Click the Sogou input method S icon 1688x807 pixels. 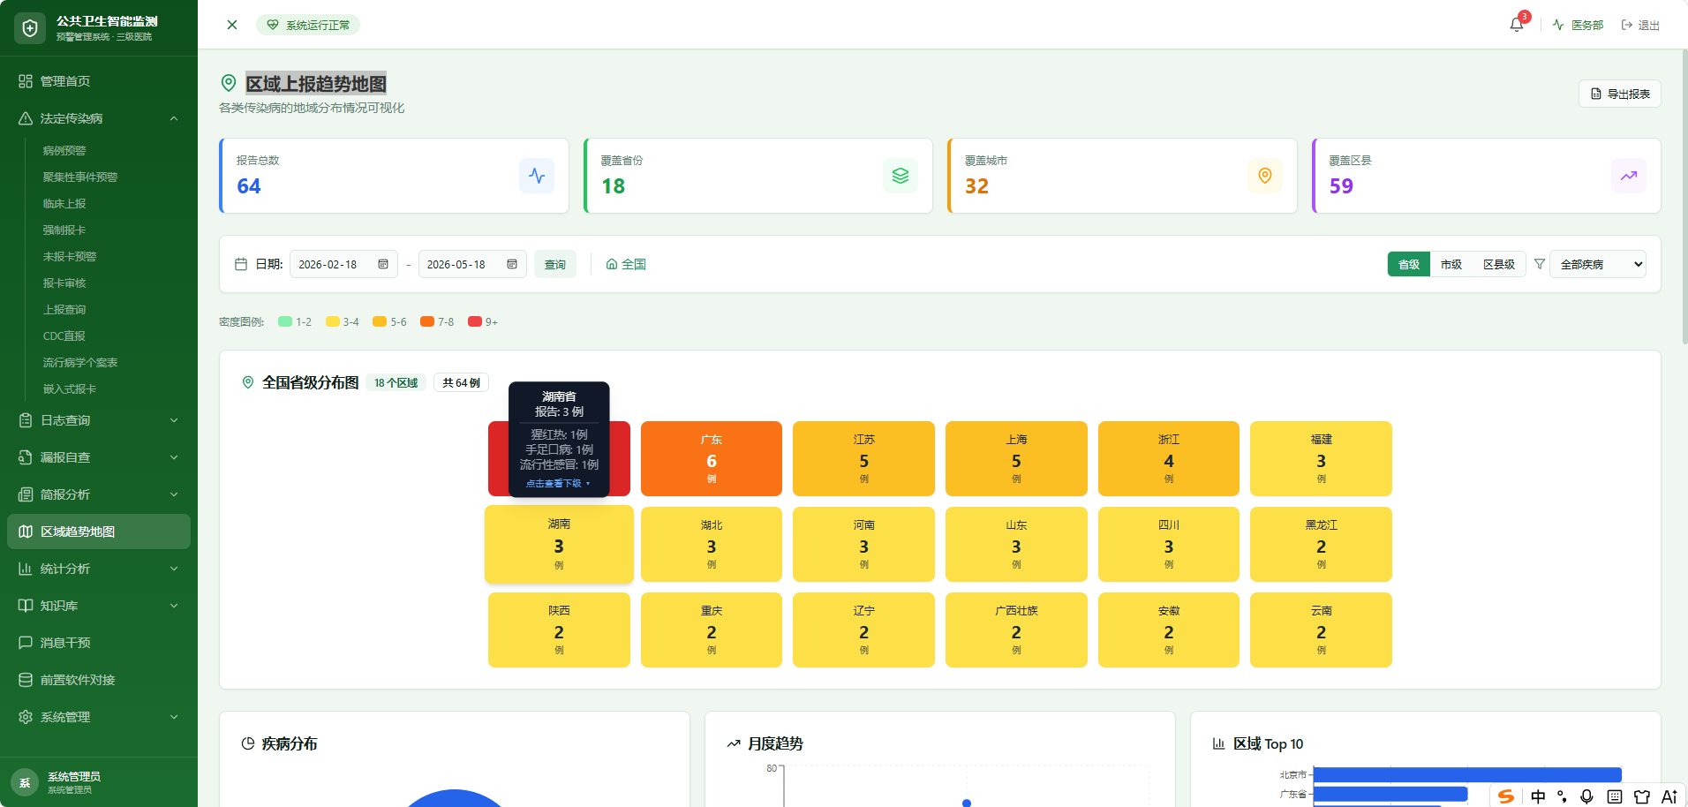1506,796
